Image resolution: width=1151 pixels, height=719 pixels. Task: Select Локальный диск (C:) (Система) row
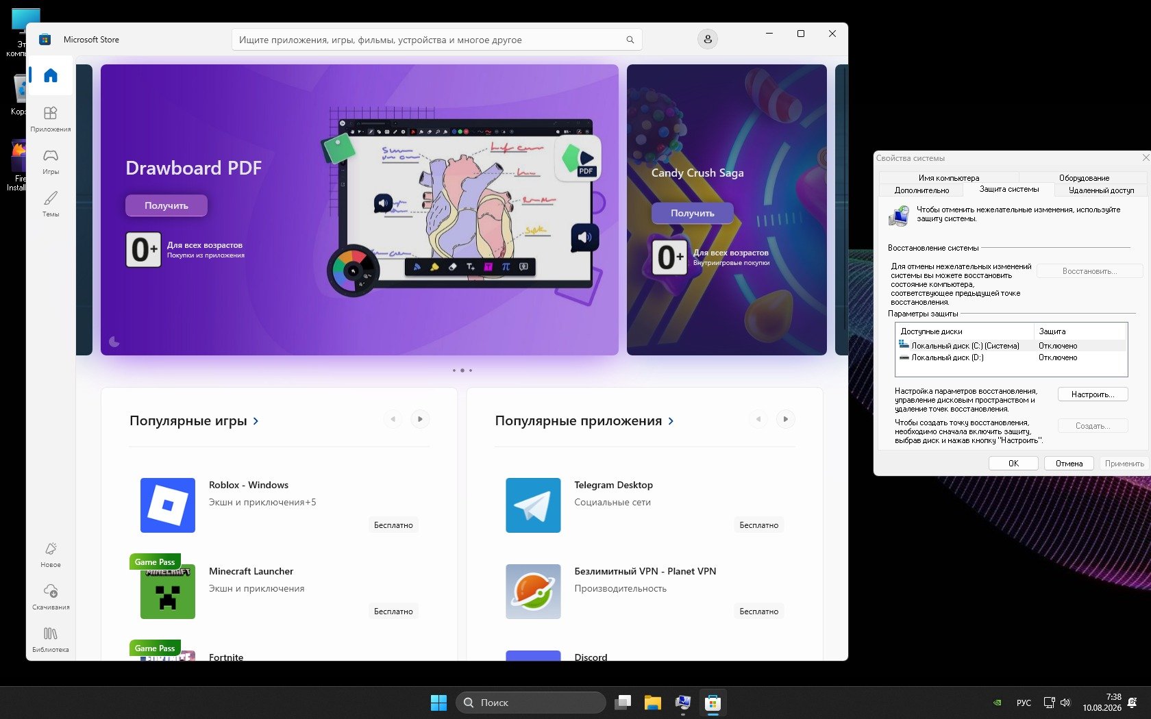(x=1011, y=346)
